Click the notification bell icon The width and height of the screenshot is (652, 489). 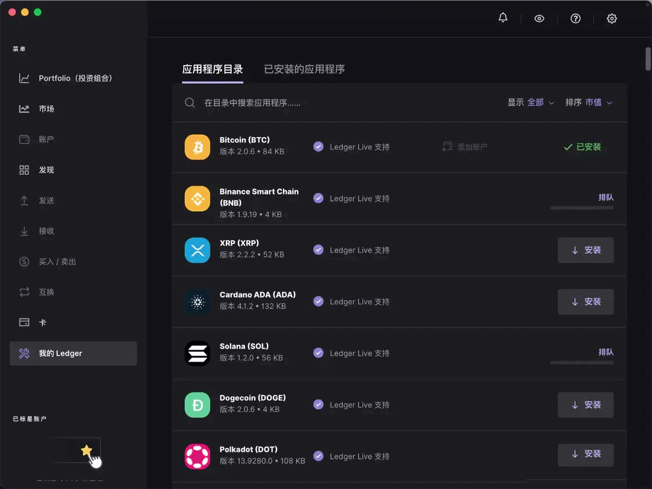(x=503, y=18)
